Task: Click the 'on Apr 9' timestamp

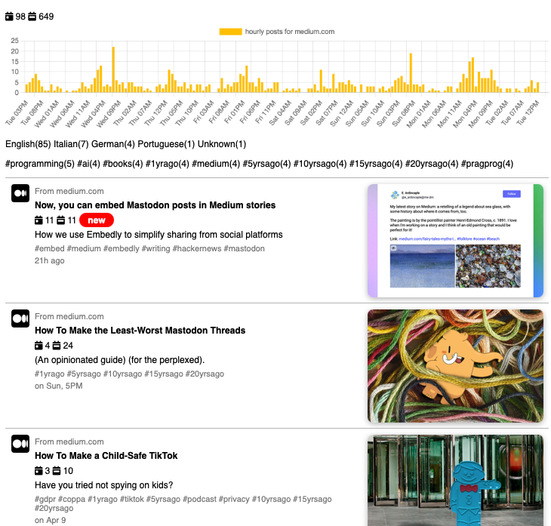Action: (x=51, y=521)
